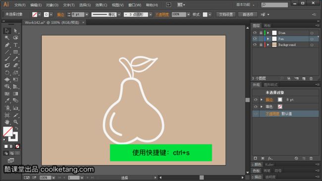Select the Shape Builder tool

[x=7, y=87]
